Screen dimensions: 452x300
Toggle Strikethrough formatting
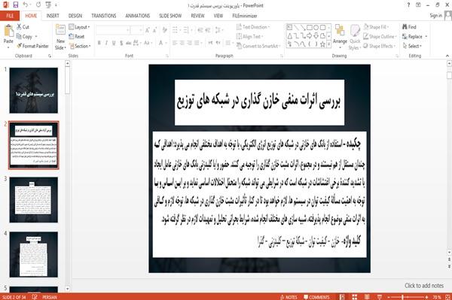pyautogui.click(x=128, y=43)
